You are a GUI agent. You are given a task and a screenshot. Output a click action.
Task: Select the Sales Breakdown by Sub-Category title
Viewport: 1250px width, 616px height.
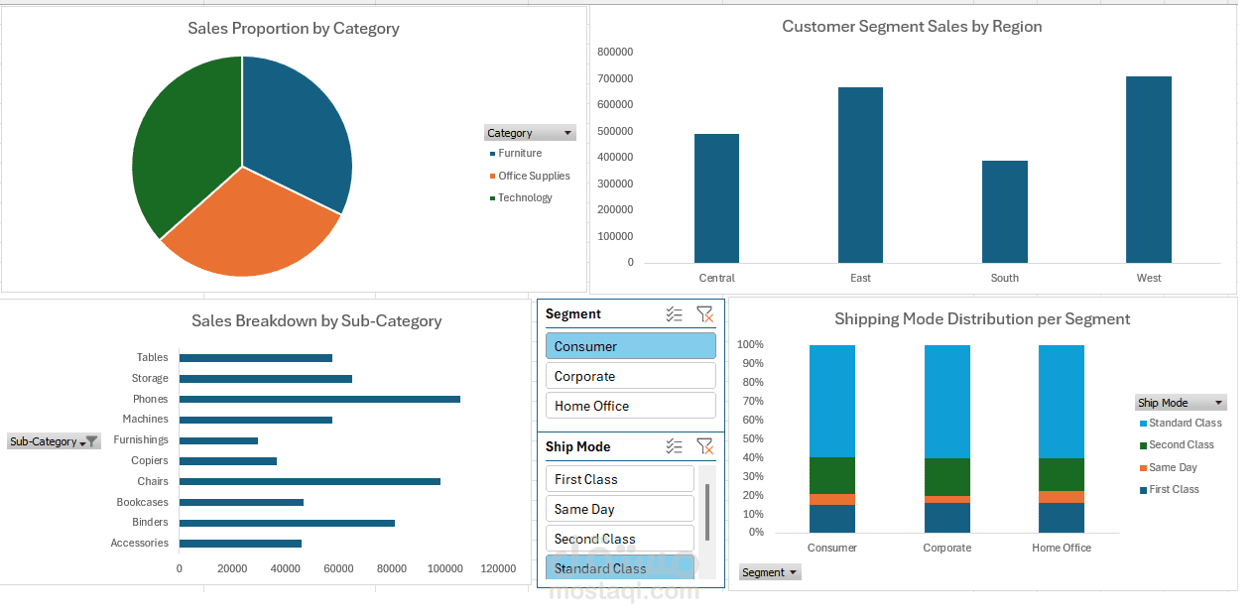click(316, 321)
